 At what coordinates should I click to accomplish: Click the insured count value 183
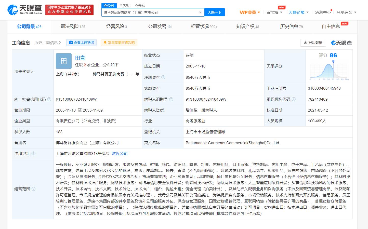point(59,132)
